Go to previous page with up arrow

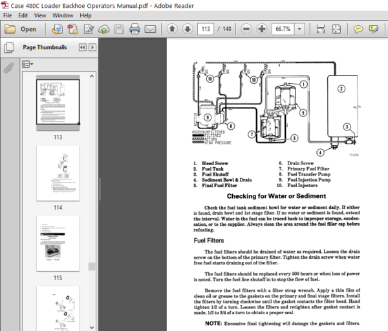coord(172,29)
